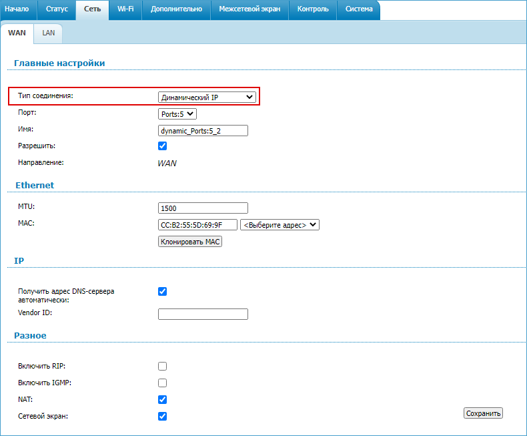527x436 pixels.
Task: Focus the MTU input field
Action: pos(203,208)
